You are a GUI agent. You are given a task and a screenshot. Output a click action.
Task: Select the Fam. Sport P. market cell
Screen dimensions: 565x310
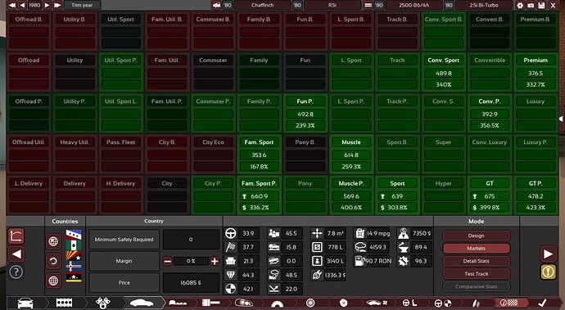point(259,195)
